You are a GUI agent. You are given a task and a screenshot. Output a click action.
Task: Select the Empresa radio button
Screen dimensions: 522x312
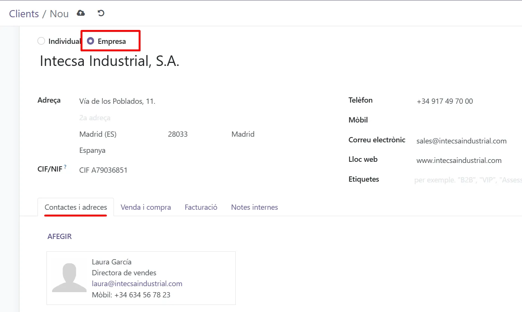(x=90, y=41)
